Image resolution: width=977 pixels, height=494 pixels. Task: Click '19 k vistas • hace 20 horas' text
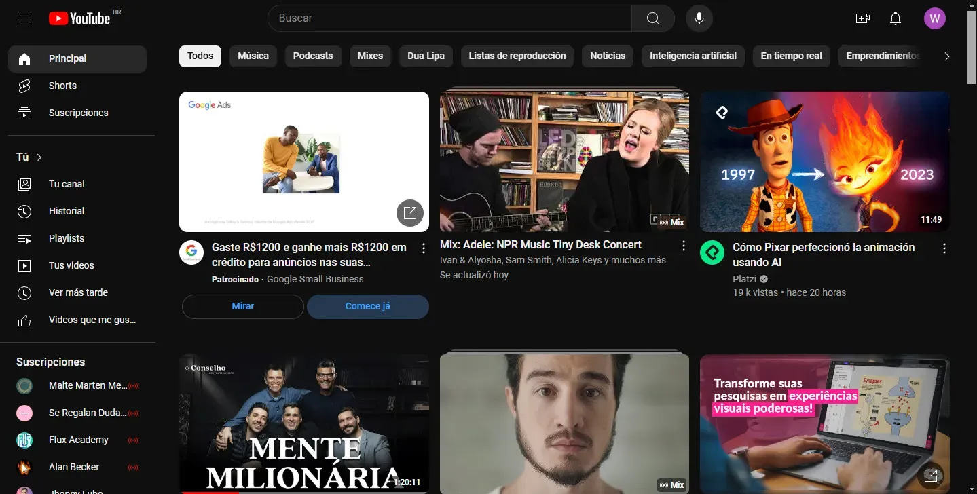[x=789, y=293]
